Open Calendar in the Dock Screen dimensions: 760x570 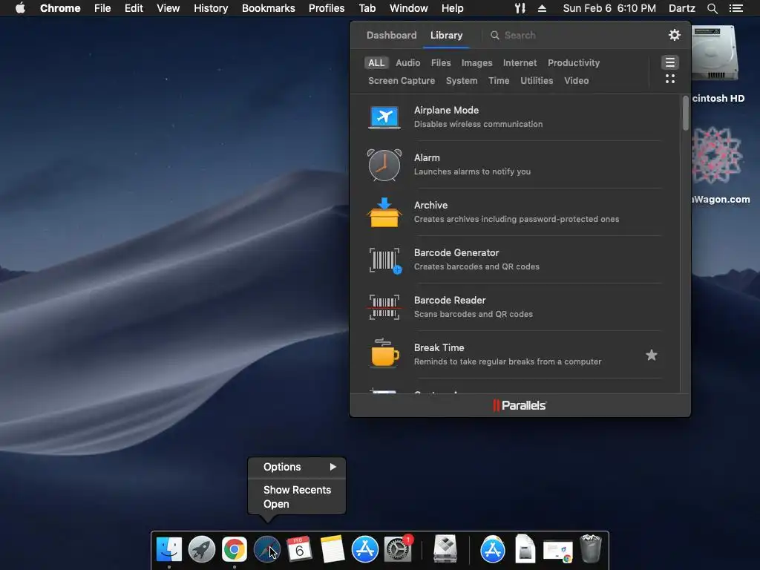(x=300, y=550)
